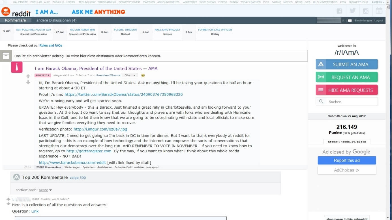Image resolution: width=392 pixels, height=220 pixels.
Task: Click the POLITICS flair tag
Action: click(x=43, y=75)
